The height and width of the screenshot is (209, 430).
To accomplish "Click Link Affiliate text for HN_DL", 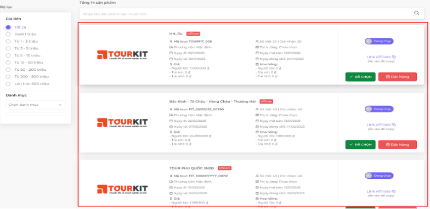I will pos(378,57).
